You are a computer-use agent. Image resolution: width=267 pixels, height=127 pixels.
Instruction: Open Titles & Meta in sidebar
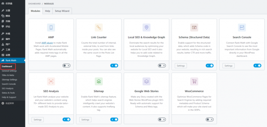point(8,75)
